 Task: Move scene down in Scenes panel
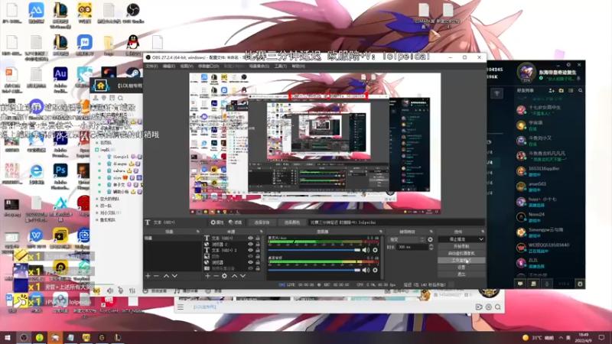click(174, 276)
